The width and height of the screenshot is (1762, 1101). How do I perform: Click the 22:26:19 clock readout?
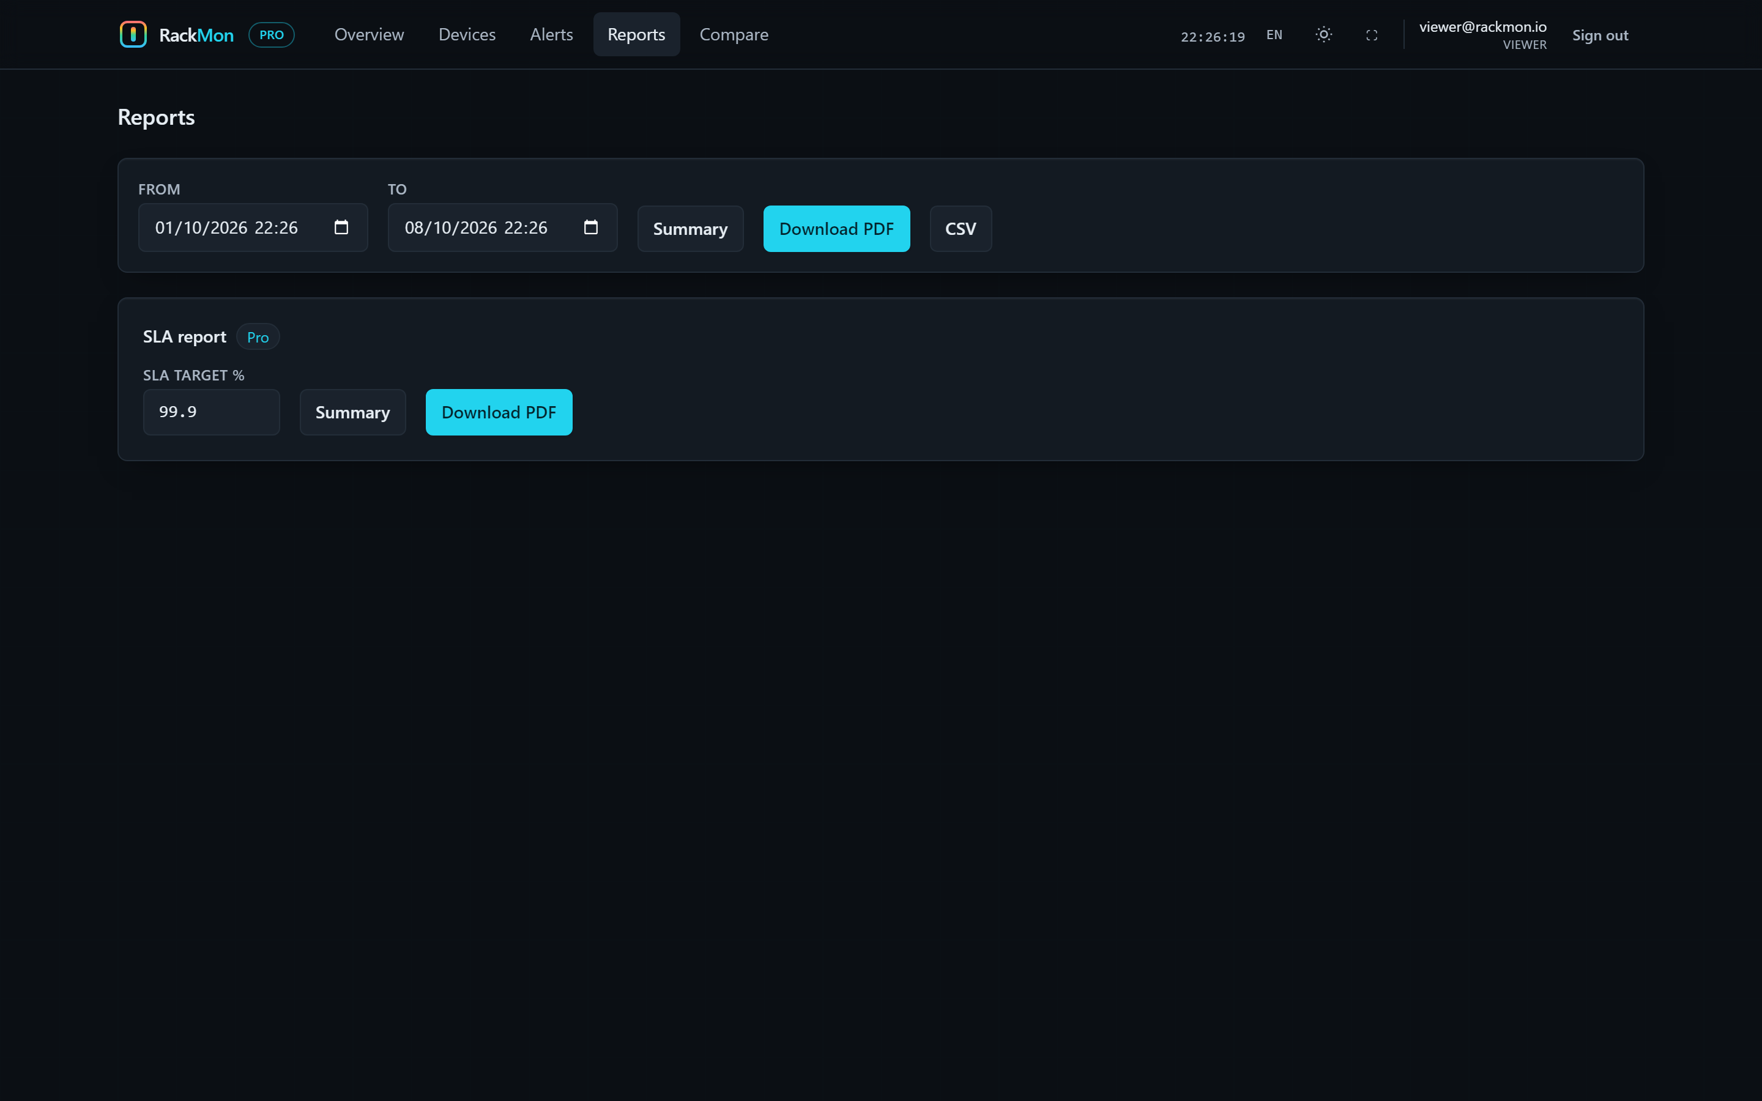pyautogui.click(x=1212, y=37)
